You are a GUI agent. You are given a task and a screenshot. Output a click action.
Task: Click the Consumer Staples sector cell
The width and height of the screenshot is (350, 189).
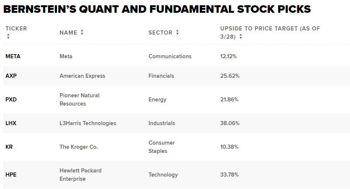pos(162,147)
